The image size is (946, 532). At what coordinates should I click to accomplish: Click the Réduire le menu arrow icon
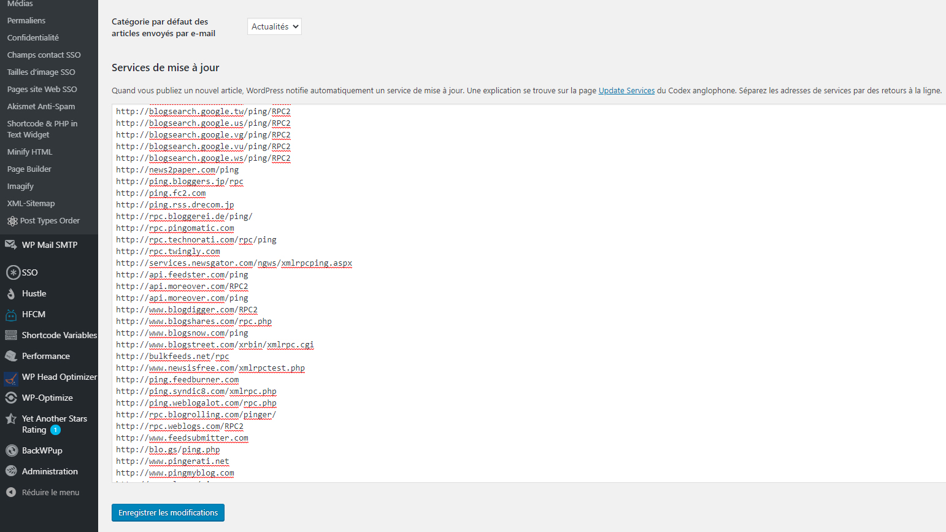pos(10,492)
